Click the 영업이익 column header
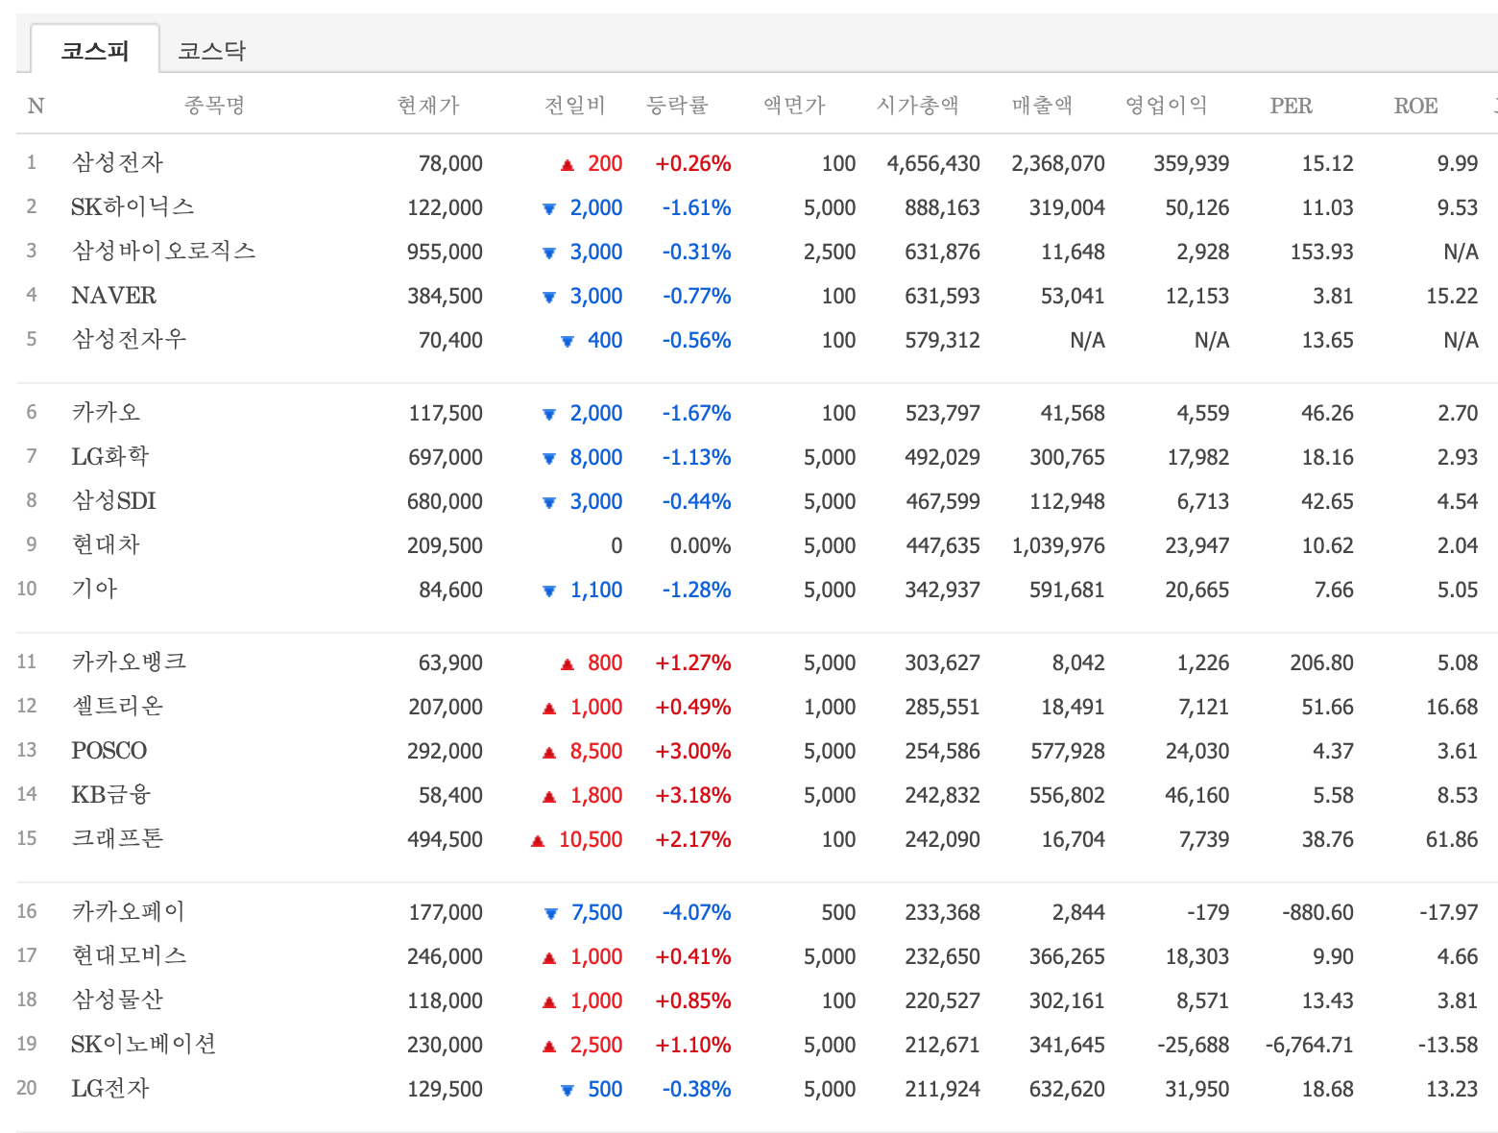Screen dimensions: 1498x1133 (x=1166, y=106)
